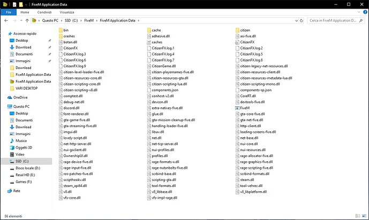
Task: Select CitizenGame.dll file icon
Action: (149, 66)
